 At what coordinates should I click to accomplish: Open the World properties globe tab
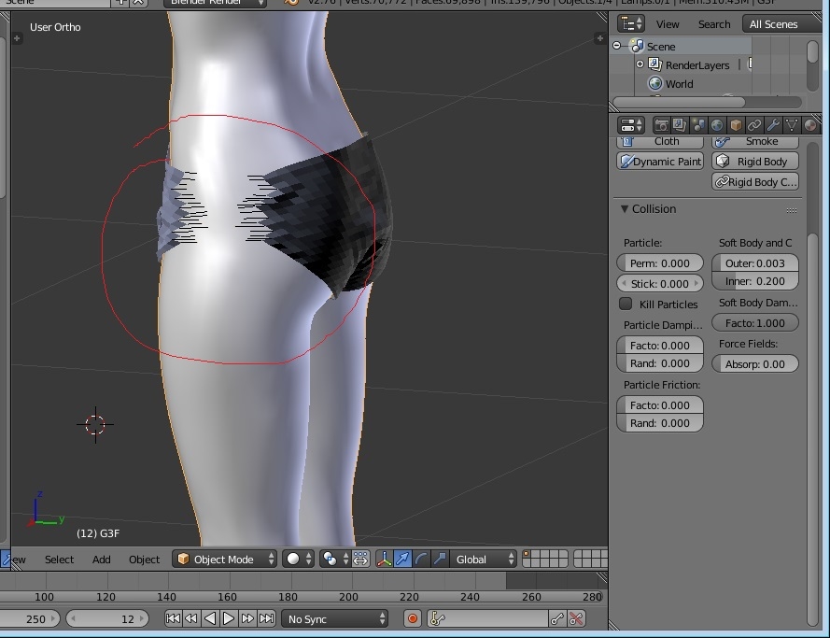point(716,125)
